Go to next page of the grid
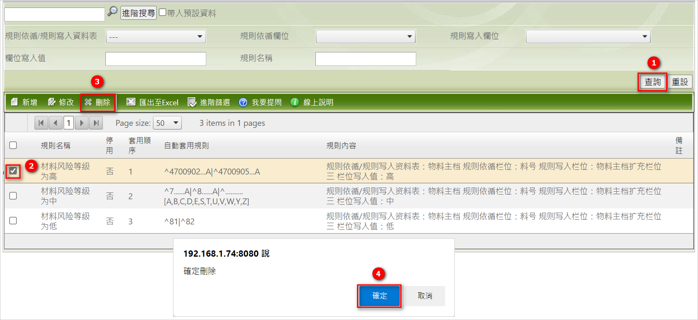Viewport: 698px width, 320px height. click(x=82, y=123)
